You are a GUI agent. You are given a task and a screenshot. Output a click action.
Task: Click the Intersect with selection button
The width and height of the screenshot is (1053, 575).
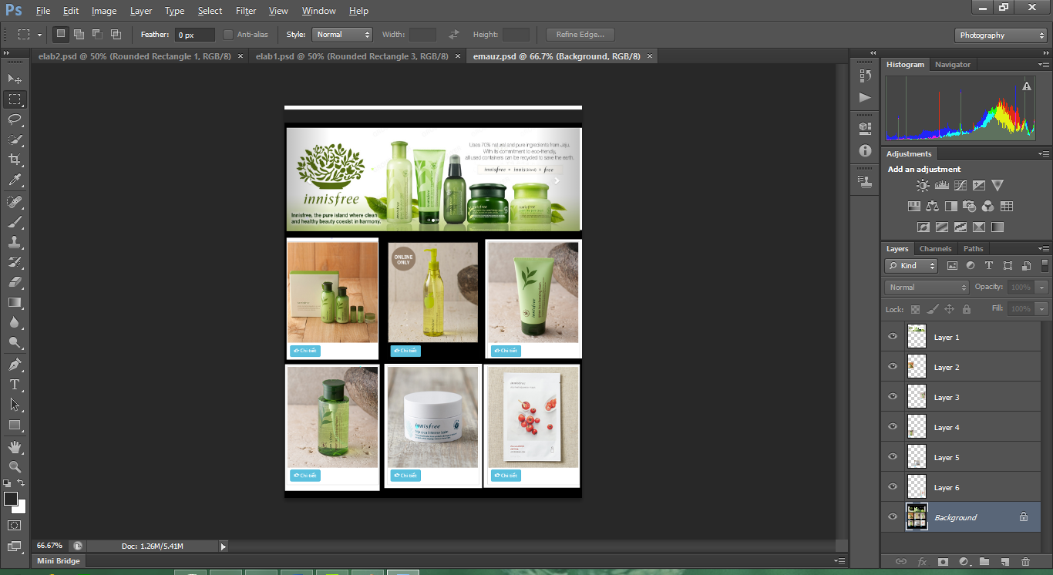pyautogui.click(x=116, y=35)
